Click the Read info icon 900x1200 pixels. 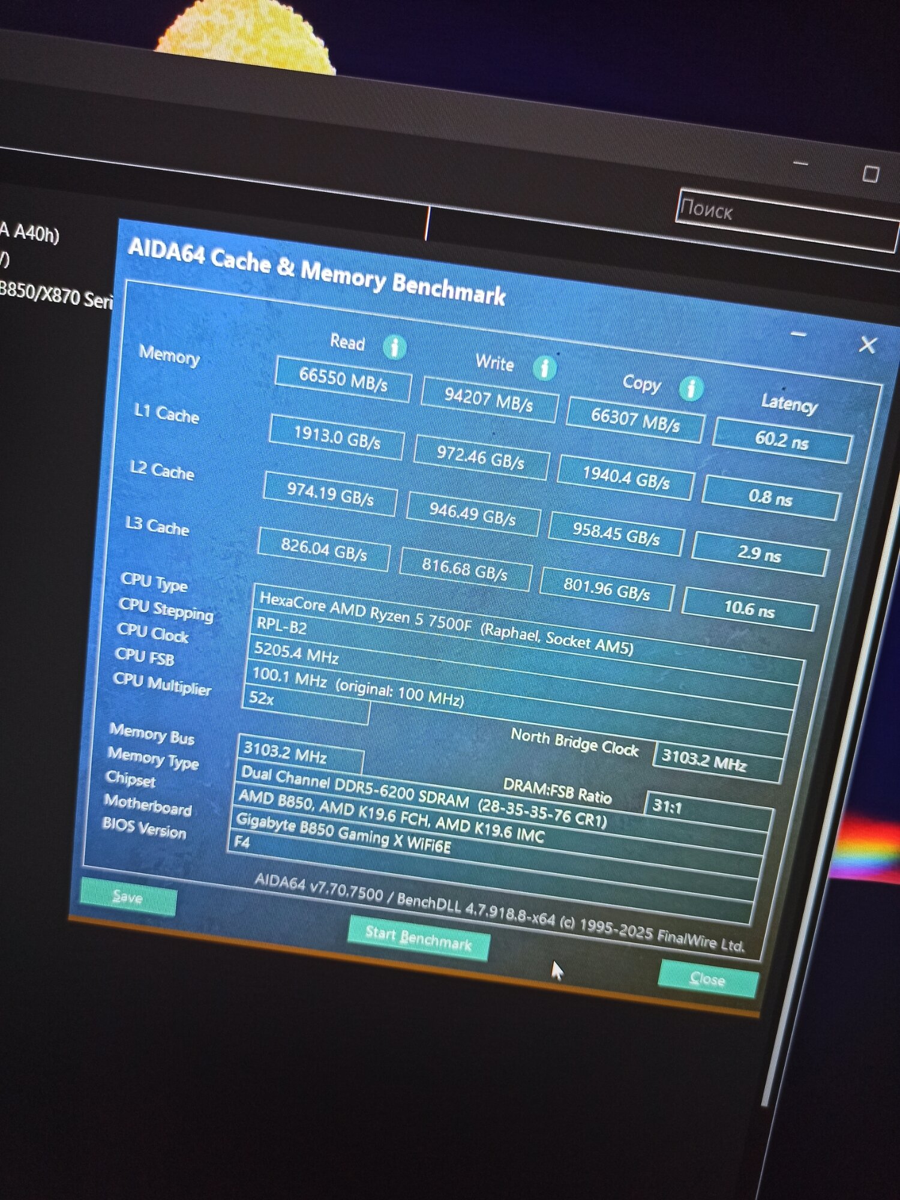pyautogui.click(x=394, y=347)
